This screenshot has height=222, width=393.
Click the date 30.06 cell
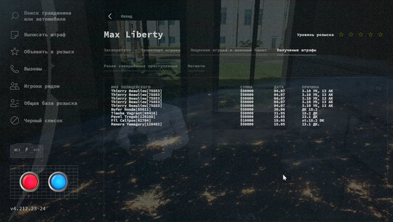(x=279, y=109)
